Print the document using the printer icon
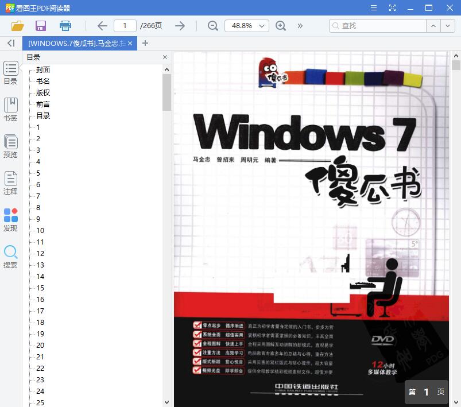Viewport: 461px width, 407px height. 65,26
